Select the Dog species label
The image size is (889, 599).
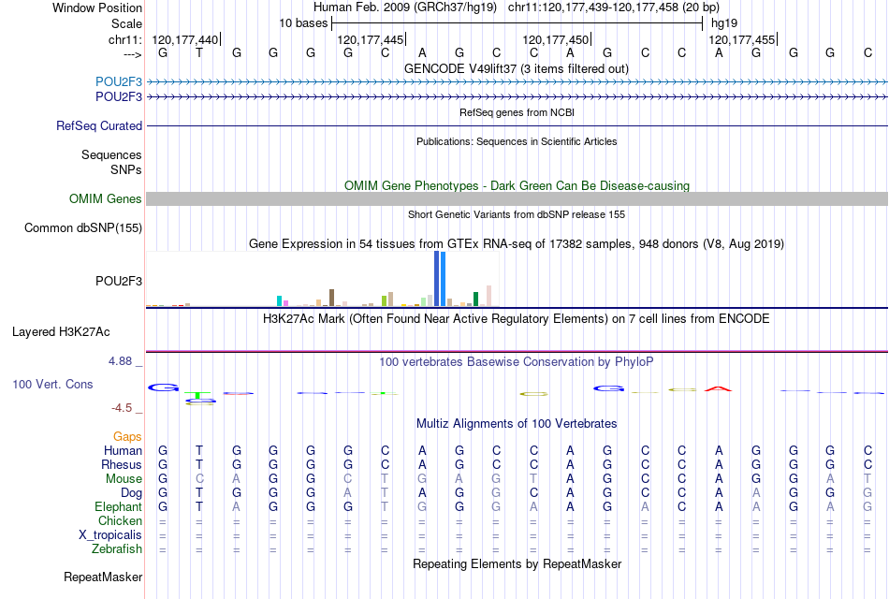(132, 493)
